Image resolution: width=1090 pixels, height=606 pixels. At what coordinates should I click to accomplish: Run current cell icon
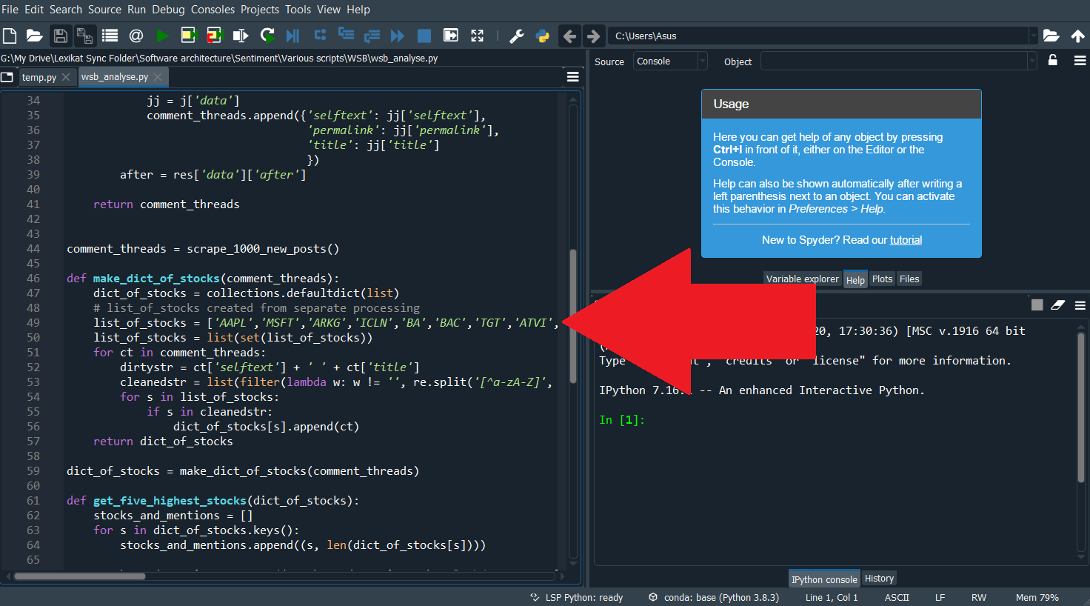click(x=188, y=36)
